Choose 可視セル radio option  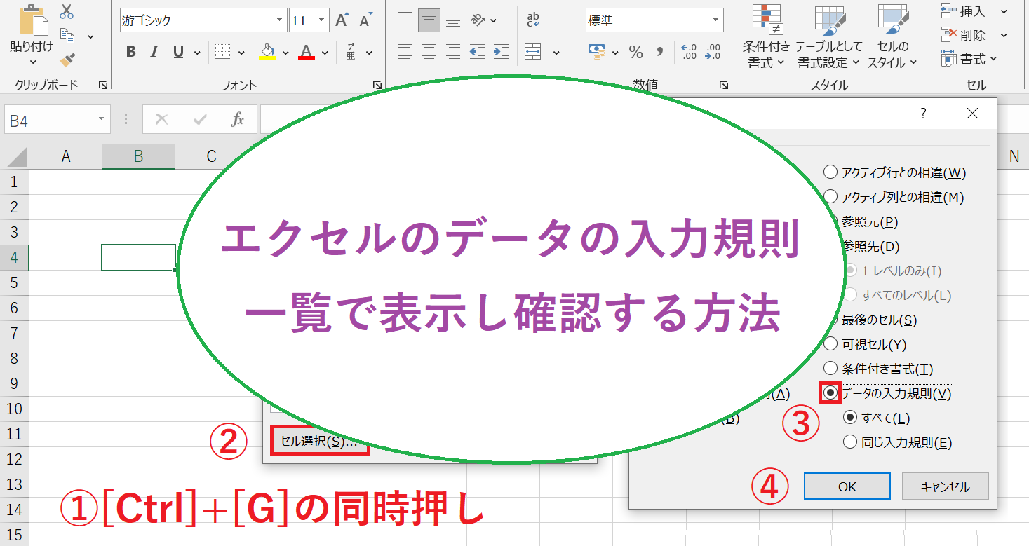tap(830, 344)
